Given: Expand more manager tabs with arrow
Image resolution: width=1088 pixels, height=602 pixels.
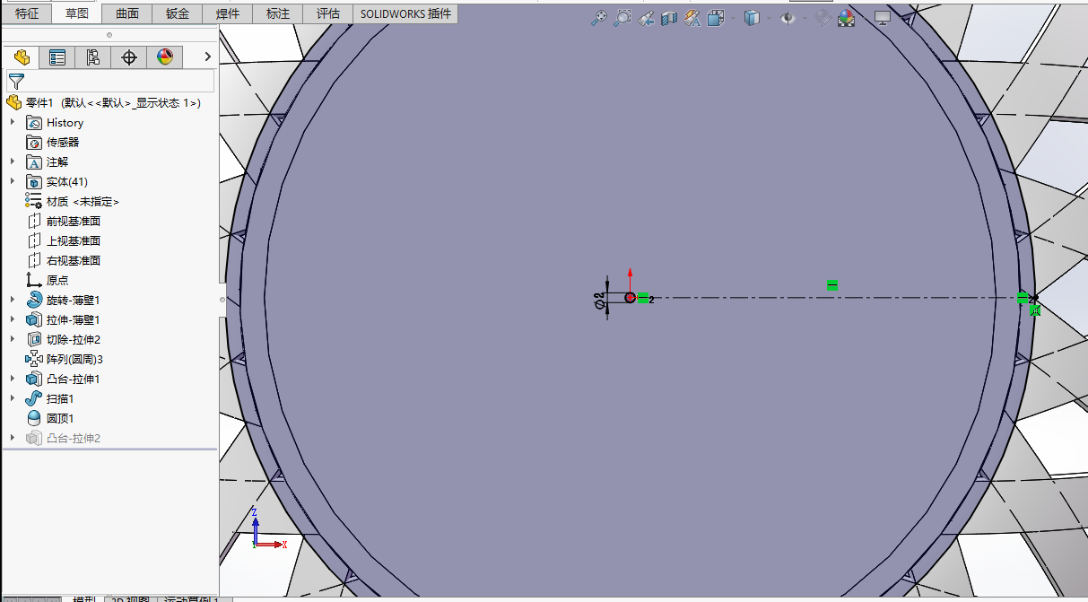Looking at the screenshot, I should coord(208,57).
